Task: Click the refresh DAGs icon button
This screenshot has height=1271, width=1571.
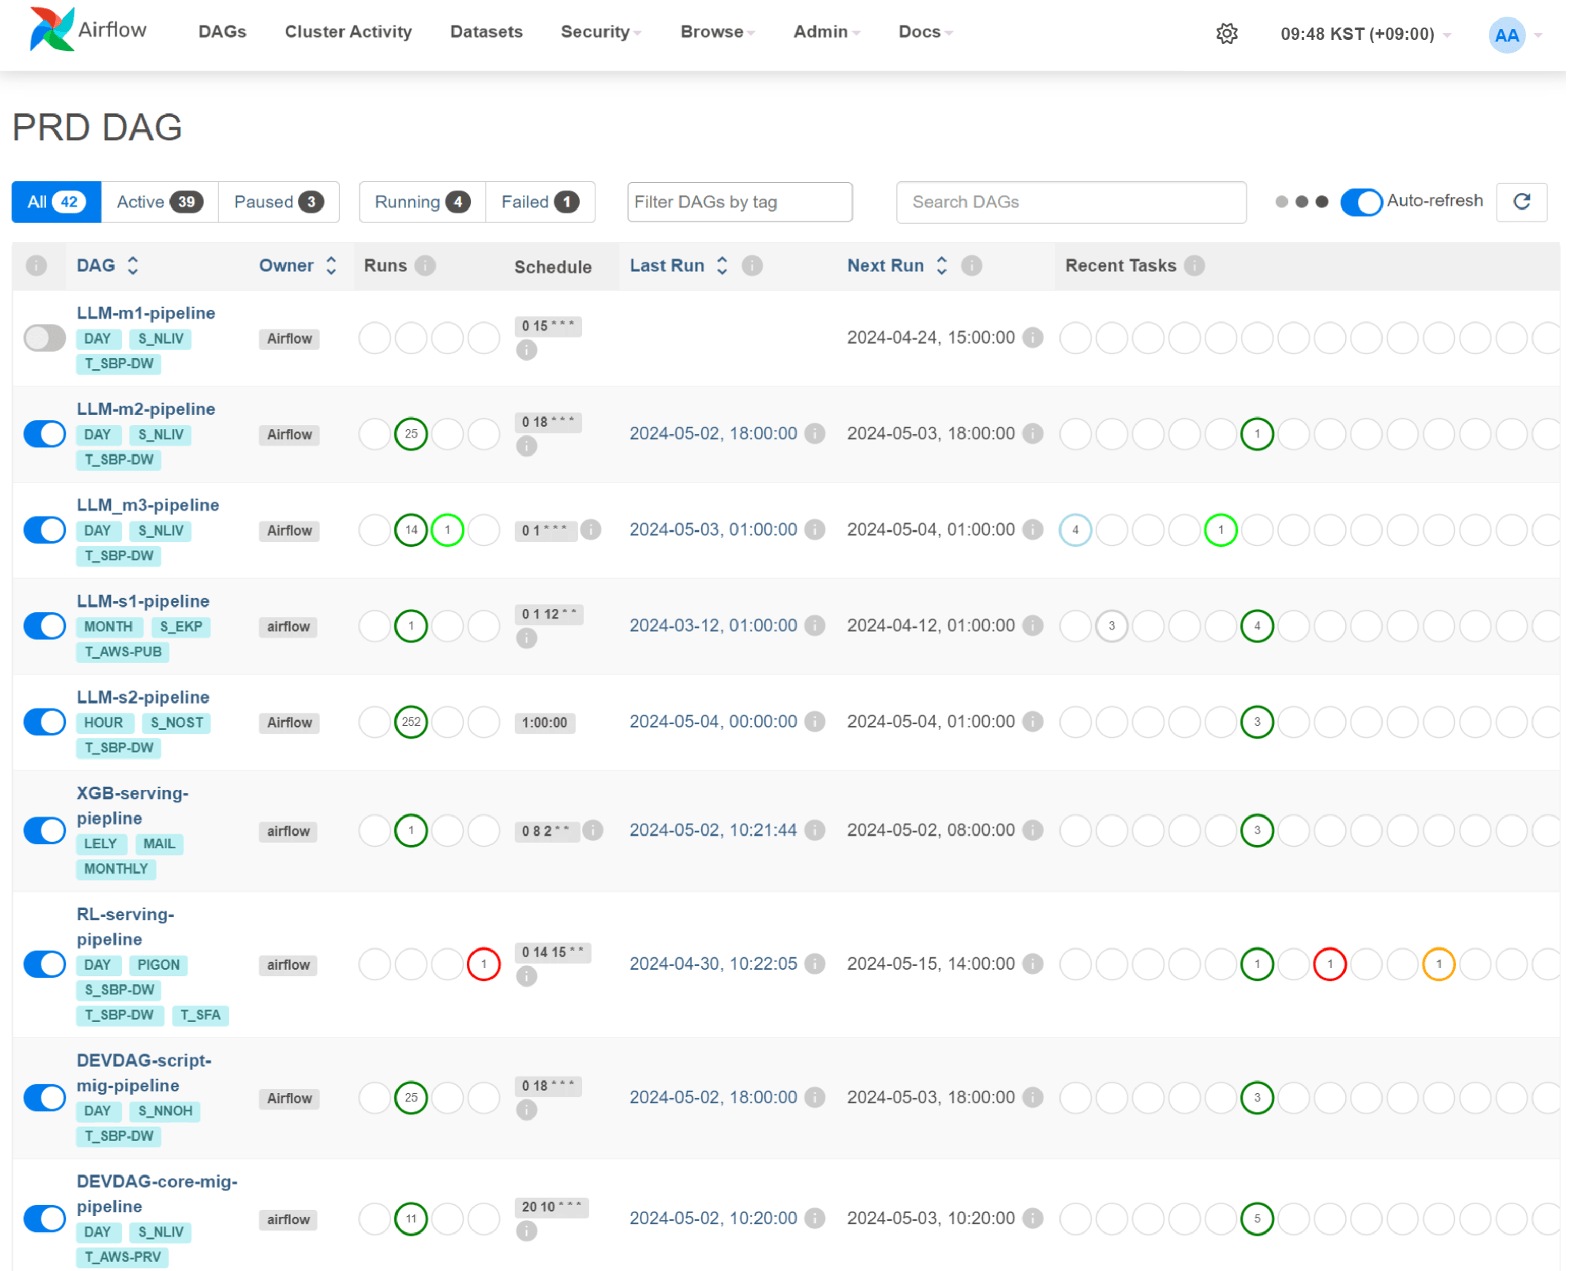Action: click(x=1521, y=202)
